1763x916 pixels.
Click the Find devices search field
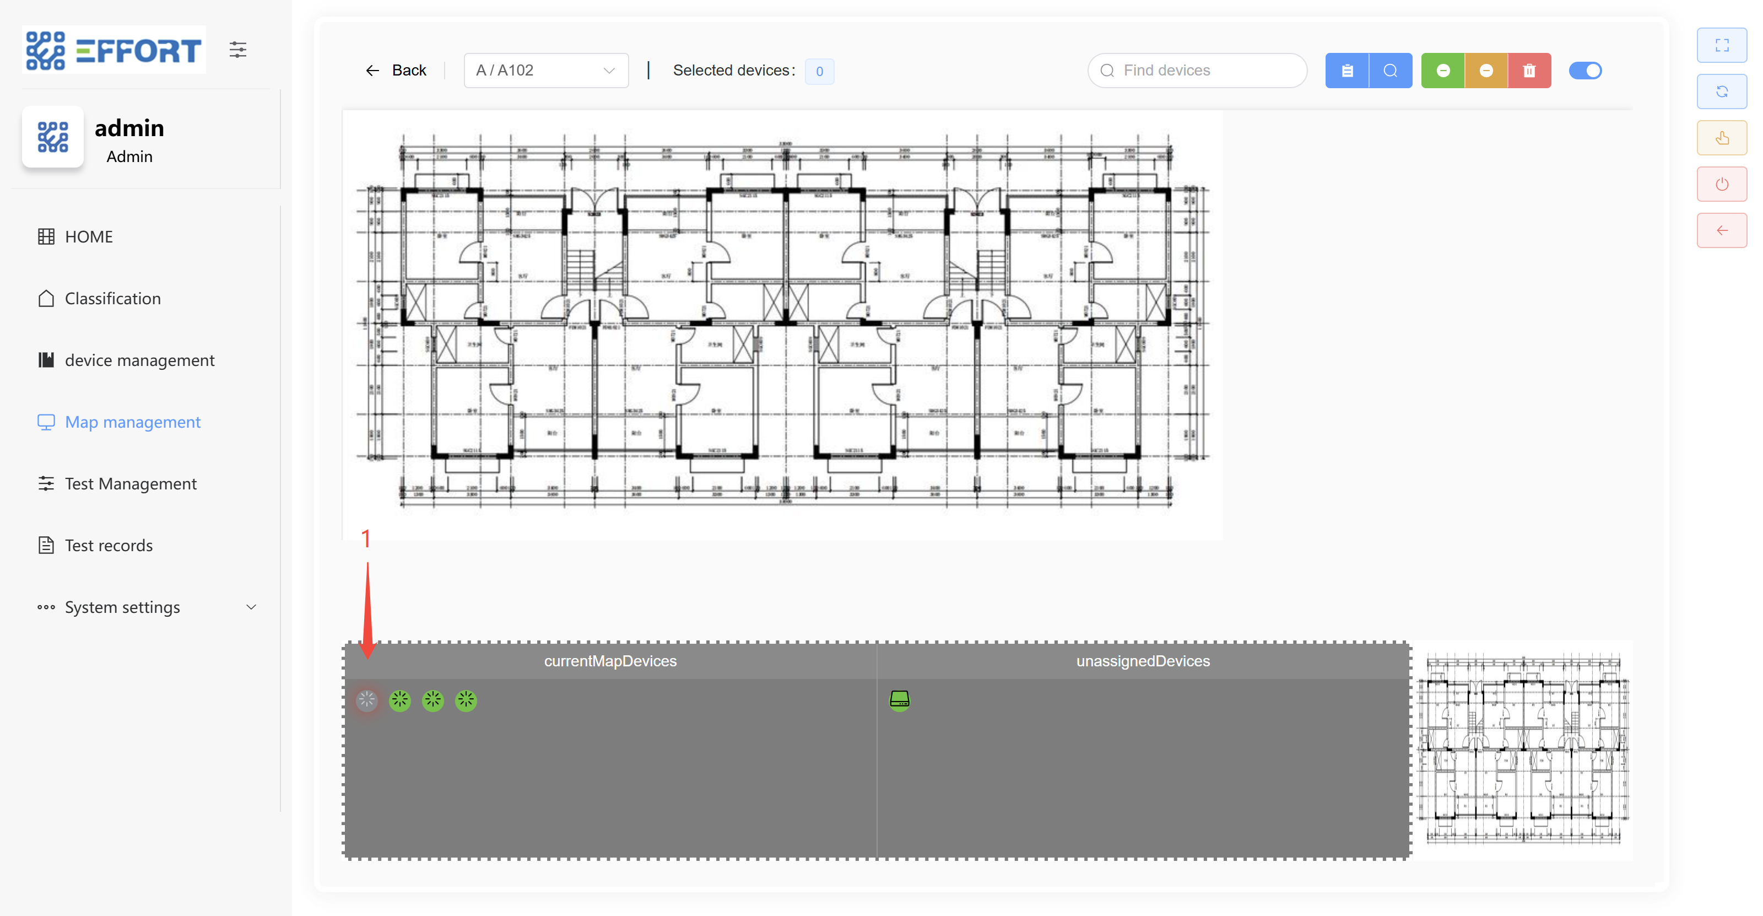(1198, 71)
